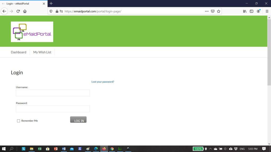Tick the Remember Me checkbox
Screen dimensions: 271x152
coord(18,121)
